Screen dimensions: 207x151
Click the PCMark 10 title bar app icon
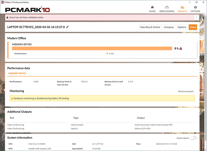[2, 2]
